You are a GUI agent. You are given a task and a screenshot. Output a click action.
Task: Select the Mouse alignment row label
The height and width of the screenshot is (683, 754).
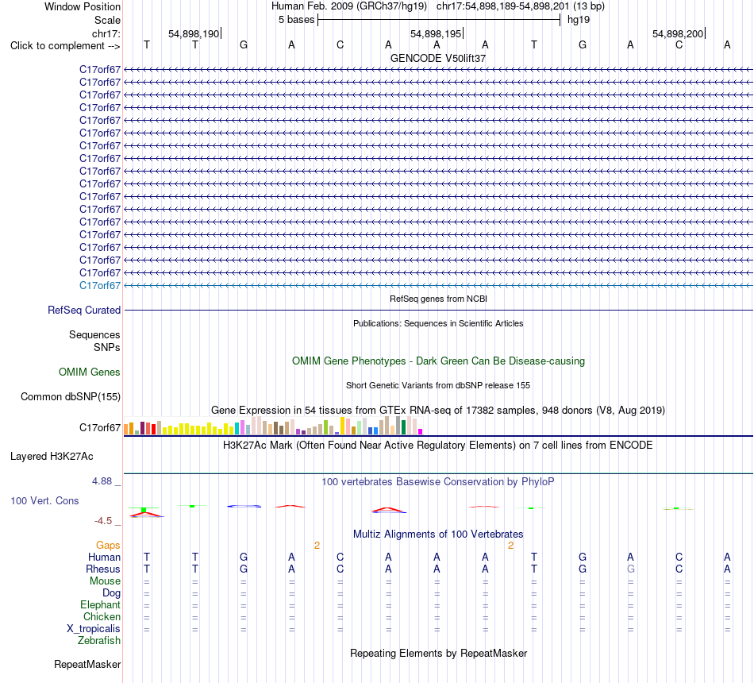click(105, 581)
